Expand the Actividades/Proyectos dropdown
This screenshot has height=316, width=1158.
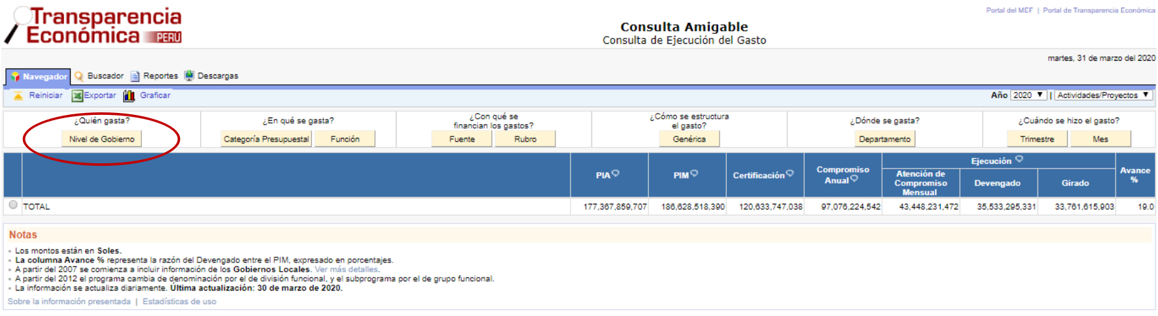point(1103,95)
